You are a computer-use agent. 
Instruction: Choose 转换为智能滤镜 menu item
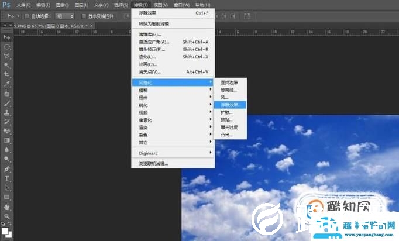(173, 23)
